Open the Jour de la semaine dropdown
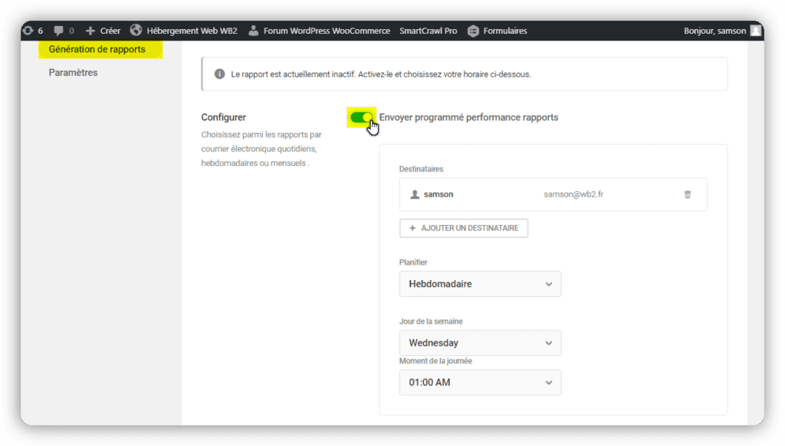Image resolution: width=785 pixels, height=446 pixels. 480,343
